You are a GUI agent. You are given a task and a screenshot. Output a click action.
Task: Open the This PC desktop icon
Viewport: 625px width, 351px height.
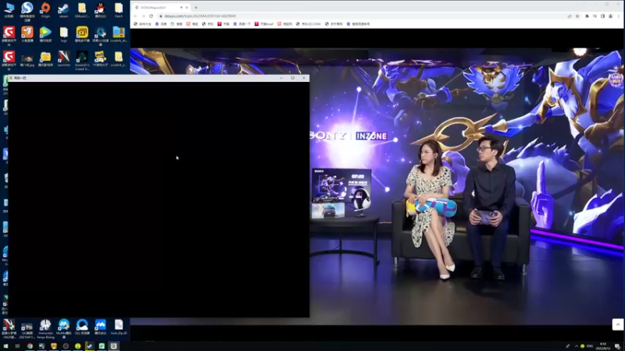point(9,9)
